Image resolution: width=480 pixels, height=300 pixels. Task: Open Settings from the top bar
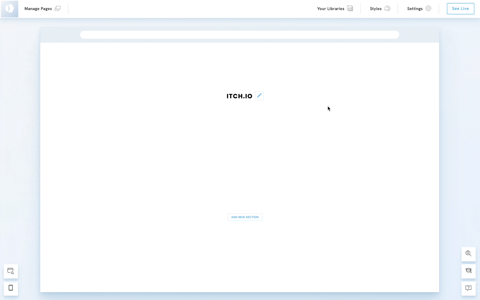(x=415, y=9)
